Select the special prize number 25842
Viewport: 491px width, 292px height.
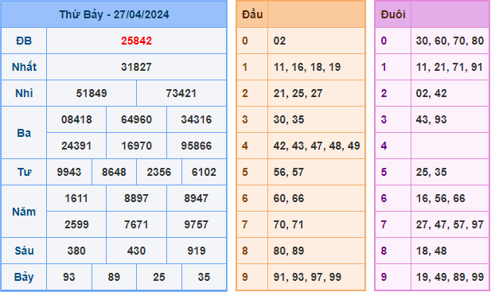tap(137, 41)
